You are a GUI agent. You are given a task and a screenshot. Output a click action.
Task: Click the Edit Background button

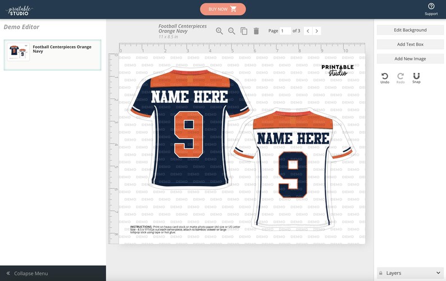coord(410,30)
